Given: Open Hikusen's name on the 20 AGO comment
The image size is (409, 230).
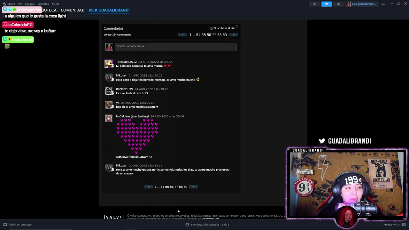Looking at the screenshot, I should tap(121, 165).
